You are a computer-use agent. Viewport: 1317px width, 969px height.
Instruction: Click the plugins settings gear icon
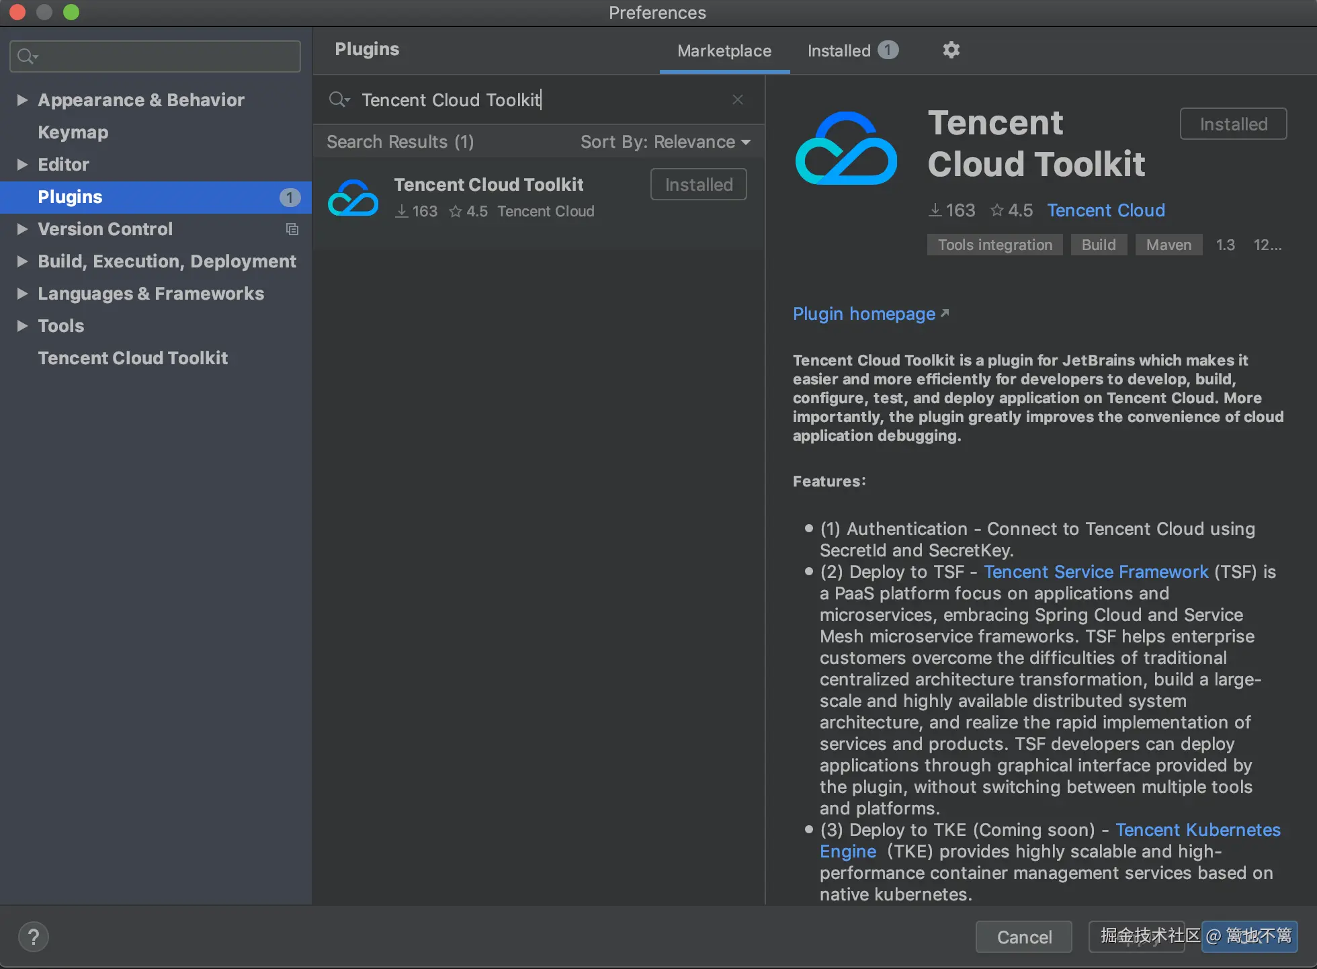pos(951,50)
